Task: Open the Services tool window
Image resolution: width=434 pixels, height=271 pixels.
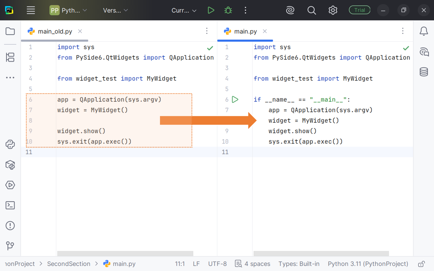Action: (10, 185)
